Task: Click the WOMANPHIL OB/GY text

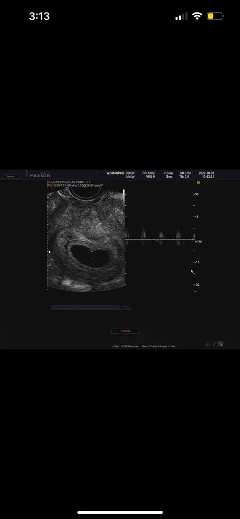Action: pos(121,173)
